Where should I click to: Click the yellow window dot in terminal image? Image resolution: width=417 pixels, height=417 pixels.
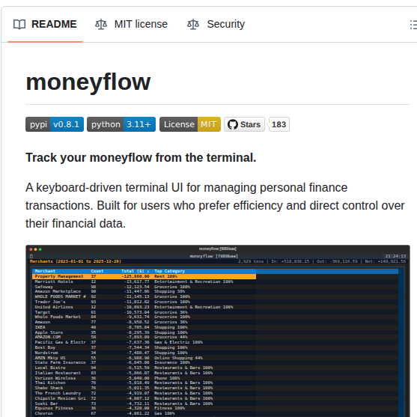35,249
